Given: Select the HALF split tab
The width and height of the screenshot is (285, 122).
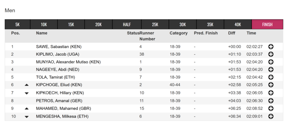Looking at the screenshot, I should pos(127,24).
